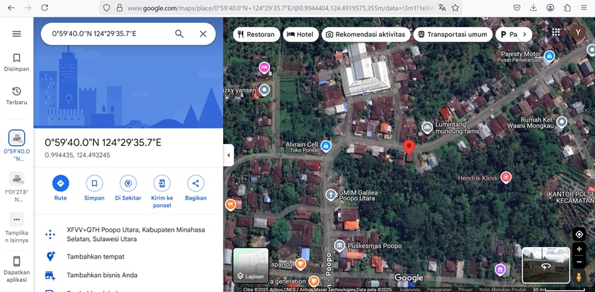Zoom in with the plus button
The width and height of the screenshot is (595, 292).
(x=579, y=250)
